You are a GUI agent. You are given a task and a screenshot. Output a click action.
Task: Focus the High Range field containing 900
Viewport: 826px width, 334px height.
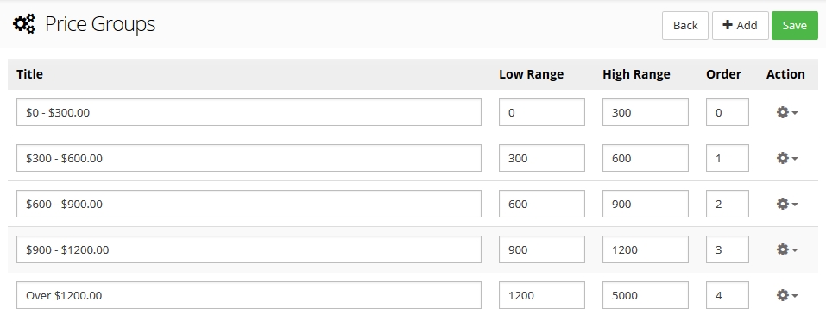click(646, 204)
